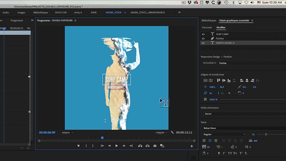Image resolution: width=286 pixels, height=161 pixels.
Task: Add a marker with the marker icon
Action: point(78,146)
